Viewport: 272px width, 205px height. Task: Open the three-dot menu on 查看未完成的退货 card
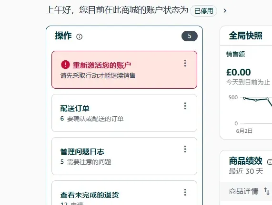[185, 192]
